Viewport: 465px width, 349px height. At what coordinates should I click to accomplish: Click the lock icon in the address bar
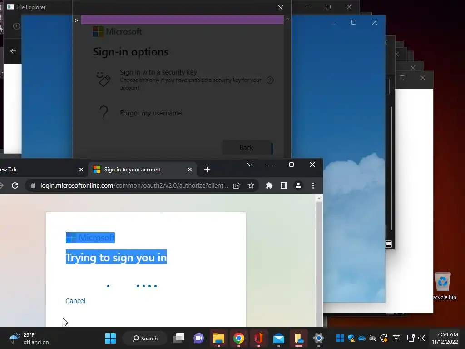[x=33, y=185]
